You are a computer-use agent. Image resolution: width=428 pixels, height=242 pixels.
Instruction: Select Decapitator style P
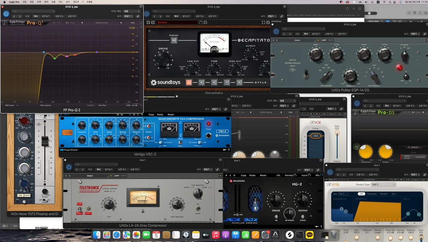tap(239, 82)
